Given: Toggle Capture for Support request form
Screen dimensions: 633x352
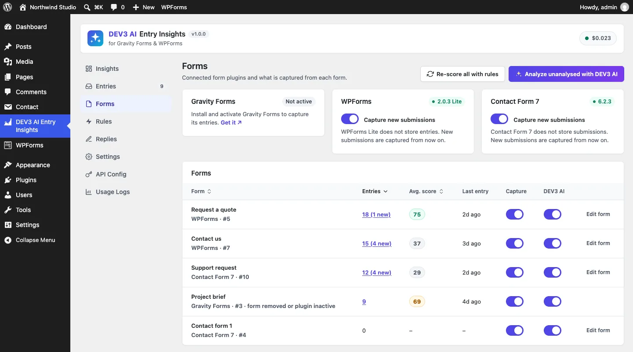Looking at the screenshot, I should [515, 272].
